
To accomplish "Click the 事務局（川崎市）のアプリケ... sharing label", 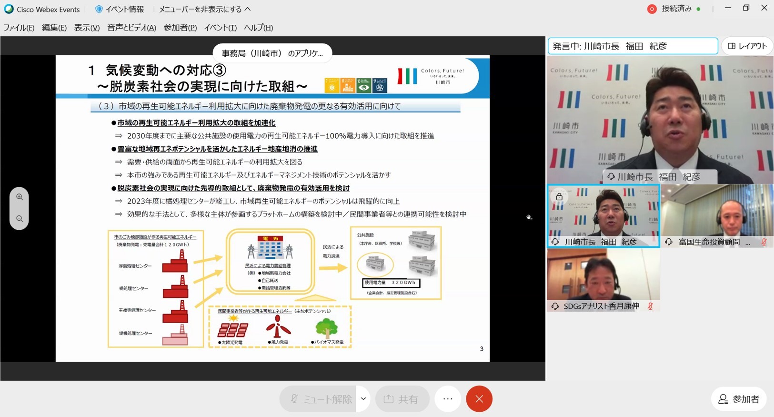I will [x=272, y=53].
